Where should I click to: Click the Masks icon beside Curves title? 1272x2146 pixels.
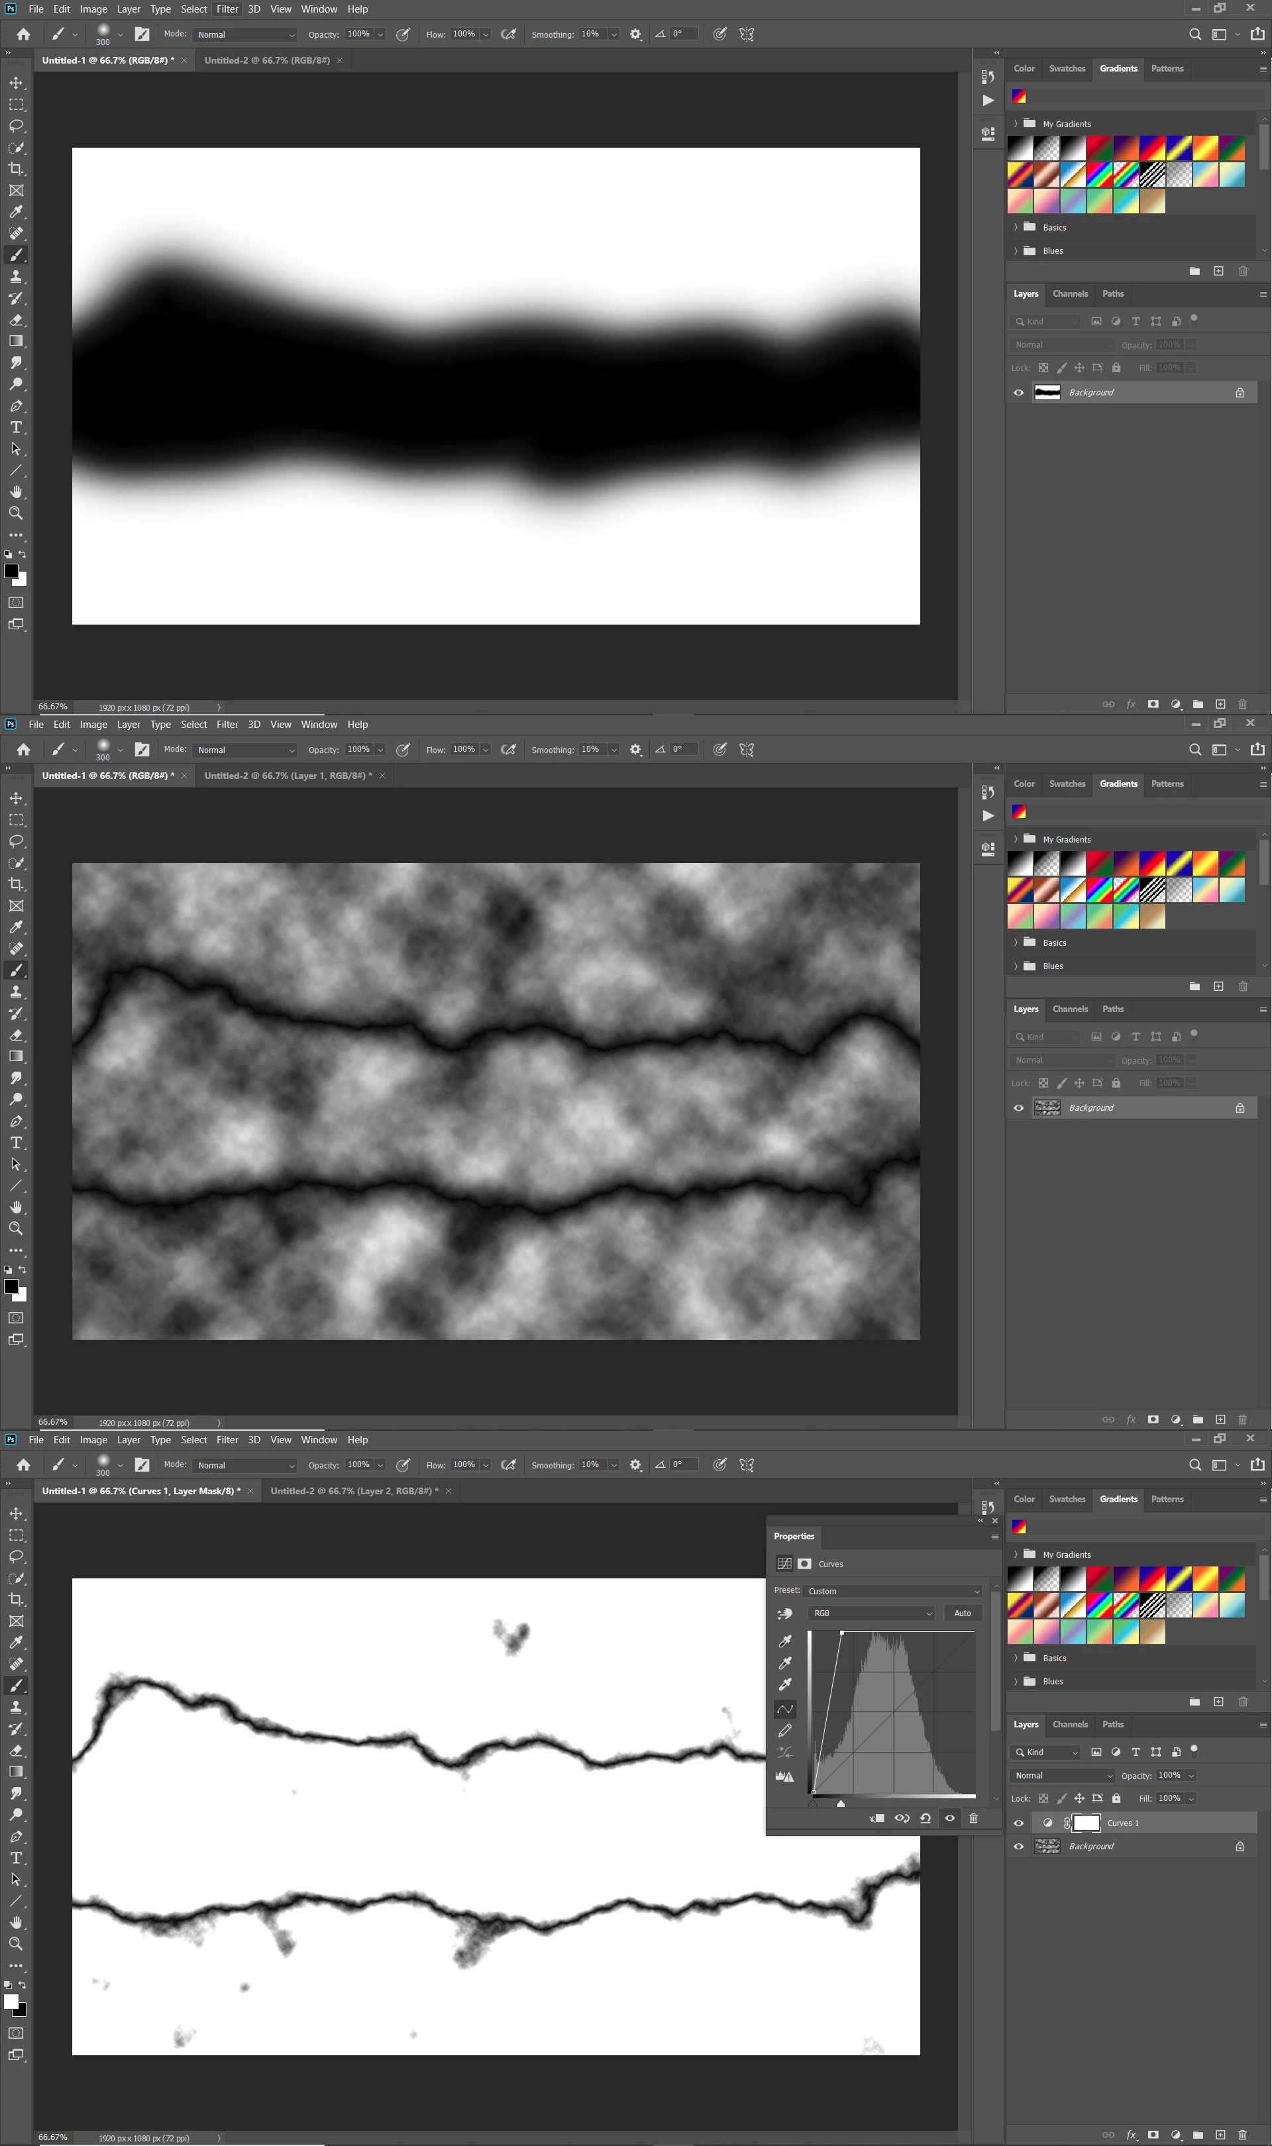pyautogui.click(x=804, y=1563)
